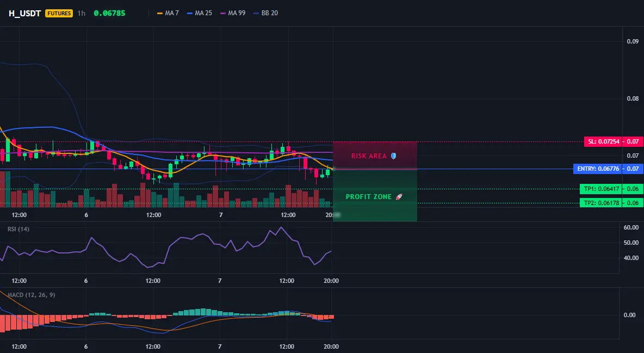644x353 pixels.
Task: Click the SL: 0.07254 stop-loss tag
Action: (x=603, y=142)
